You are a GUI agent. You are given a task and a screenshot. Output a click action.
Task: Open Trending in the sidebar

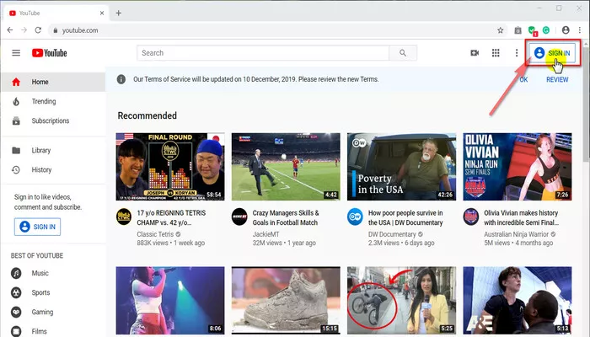click(x=53, y=102)
